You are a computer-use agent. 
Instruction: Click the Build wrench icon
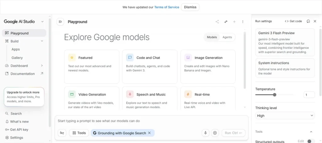(x=7, y=41)
